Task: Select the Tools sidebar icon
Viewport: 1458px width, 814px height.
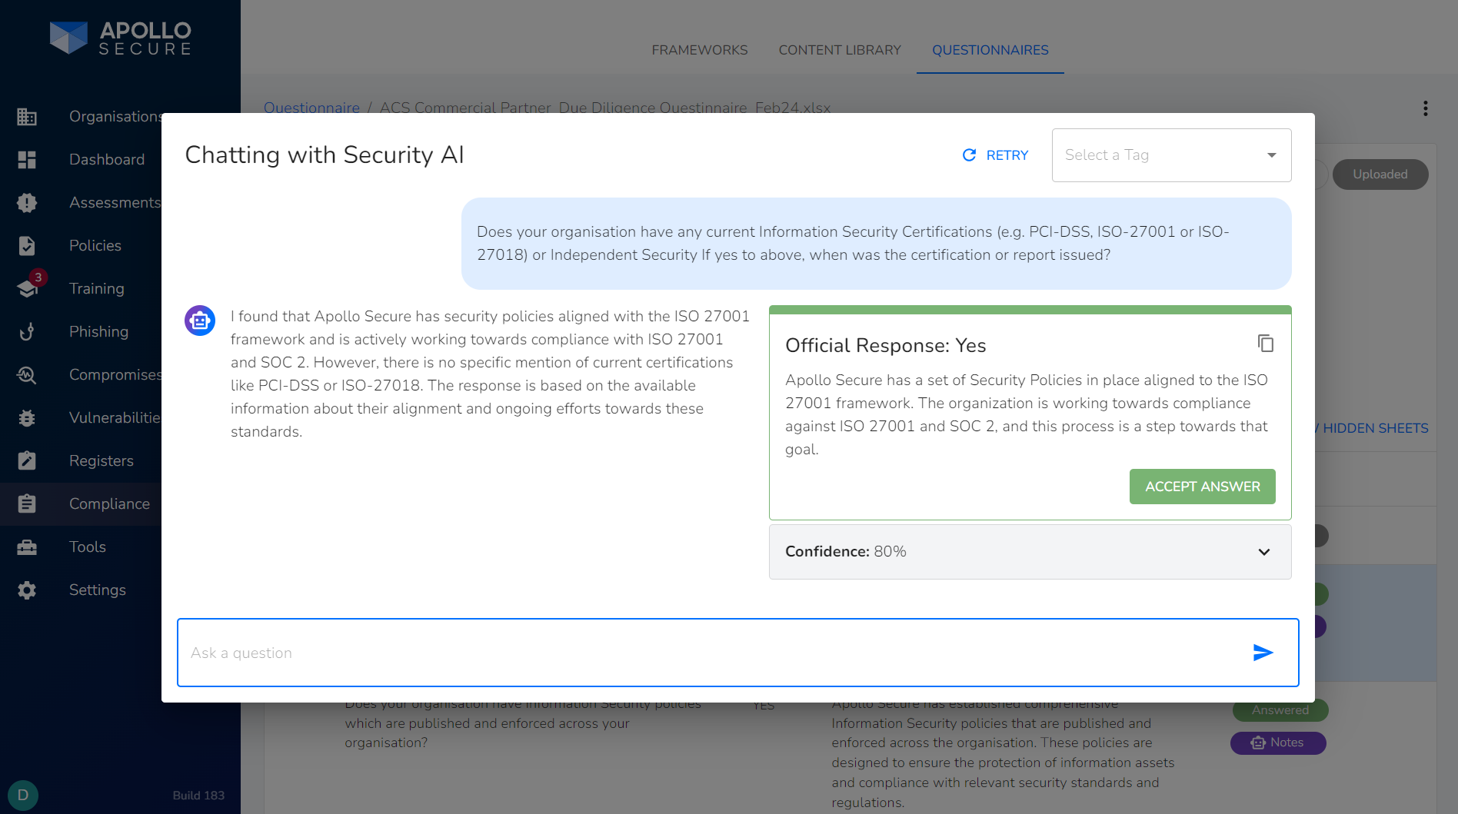Action: point(27,547)
